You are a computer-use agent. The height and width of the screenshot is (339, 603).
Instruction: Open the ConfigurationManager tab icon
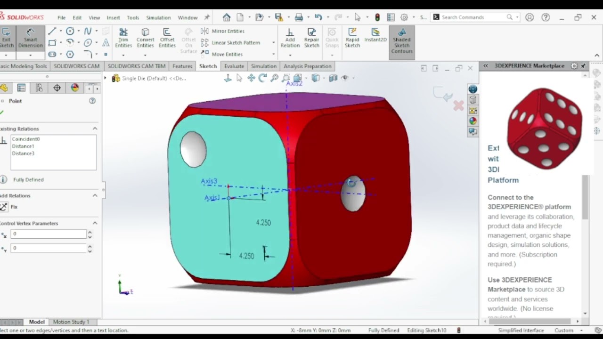pos(39,88)
